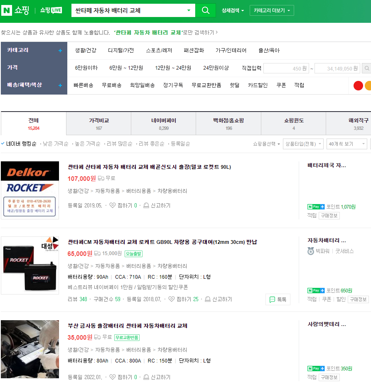Open search box suggestion dropdown arrow

pos(189,10)
